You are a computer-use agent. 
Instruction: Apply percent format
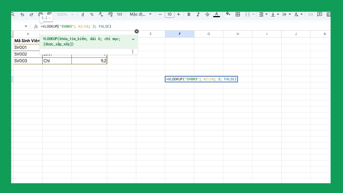pos(92,14)
